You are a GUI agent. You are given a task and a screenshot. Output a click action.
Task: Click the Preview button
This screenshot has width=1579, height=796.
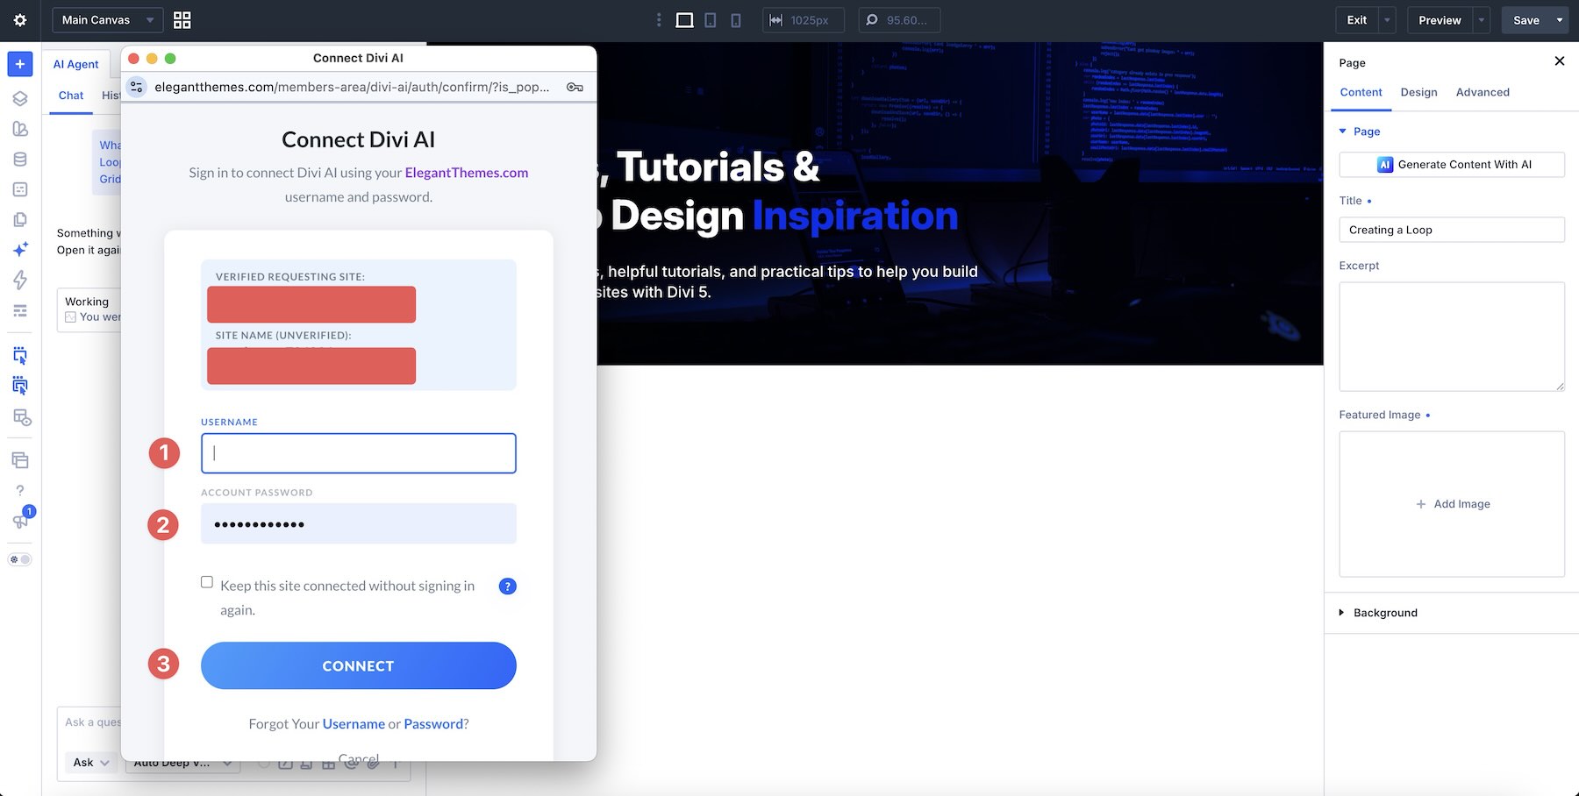pyautogui.click(x=1440, y=20)
